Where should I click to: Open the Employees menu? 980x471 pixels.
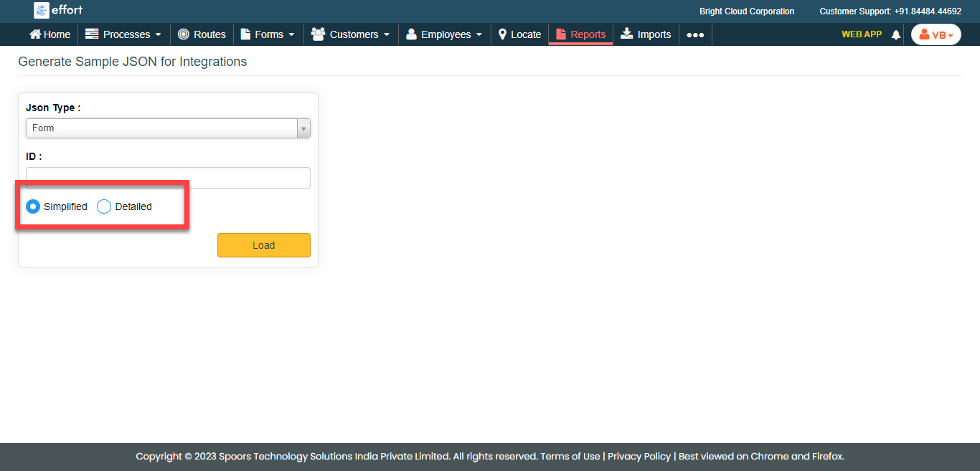click(444, 34)
